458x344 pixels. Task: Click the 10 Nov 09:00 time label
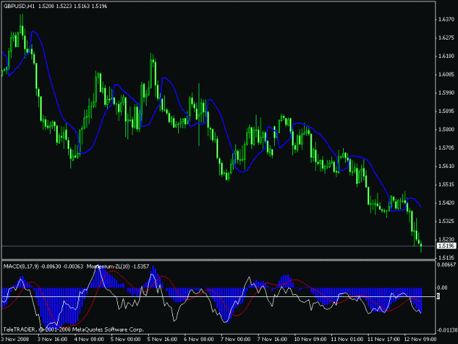[x=310, y=340]
